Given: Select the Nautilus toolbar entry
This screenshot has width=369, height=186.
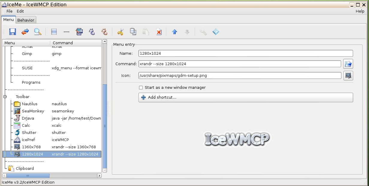Looking at the screenshot, I should tap(30, 104).
